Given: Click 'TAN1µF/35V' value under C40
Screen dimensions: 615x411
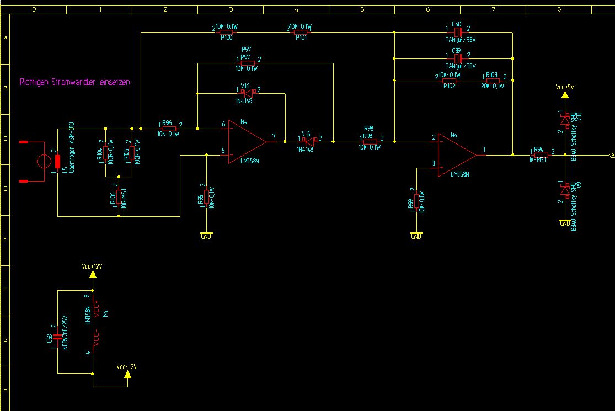Looking at the screenshot, I should 461,40.
